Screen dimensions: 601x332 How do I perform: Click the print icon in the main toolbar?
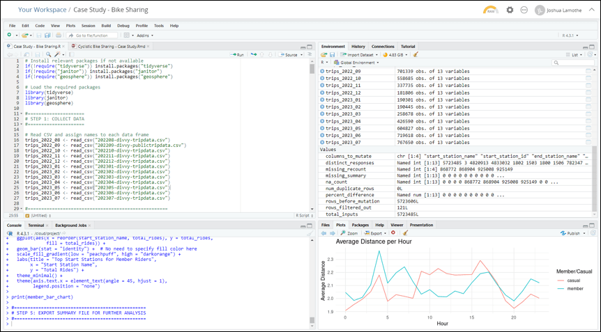57,35
